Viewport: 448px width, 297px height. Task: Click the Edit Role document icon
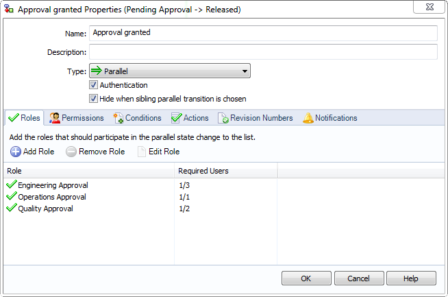coord(142,152)
